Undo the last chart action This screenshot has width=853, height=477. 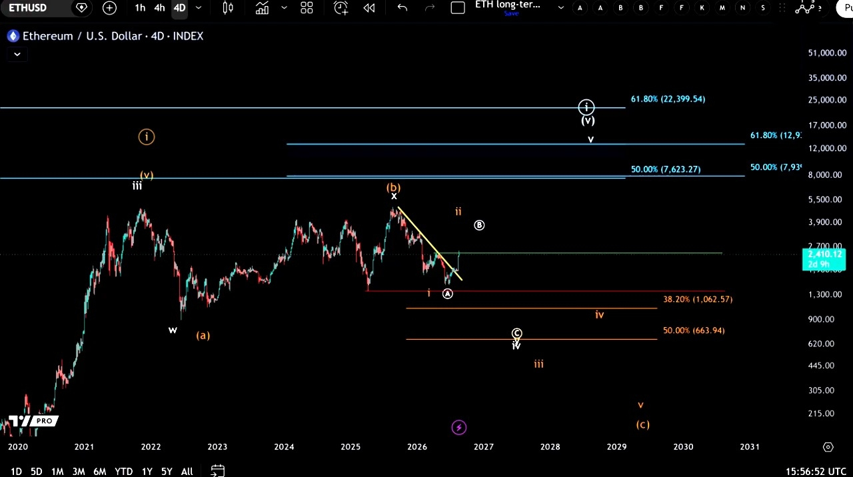point(403,8)
